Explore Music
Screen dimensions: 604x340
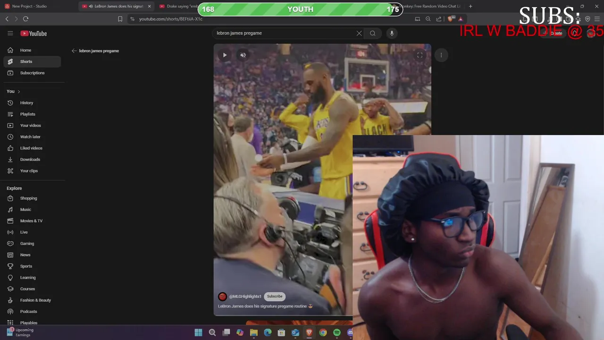click(32, 209)
